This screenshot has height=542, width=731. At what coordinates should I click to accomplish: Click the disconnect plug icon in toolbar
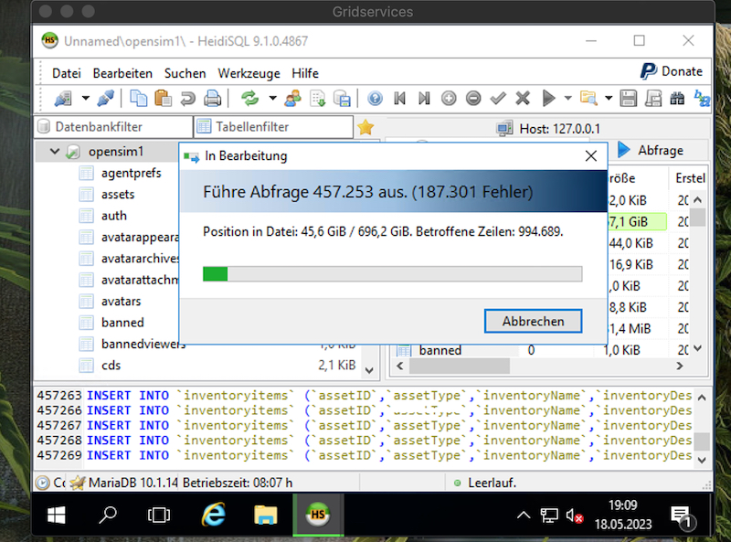pos(105,99)
